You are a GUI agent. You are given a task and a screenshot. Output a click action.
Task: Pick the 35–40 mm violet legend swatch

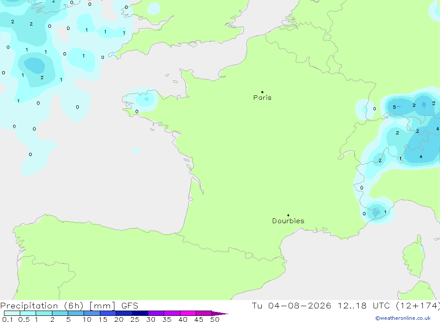pos(172,313)
